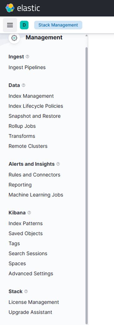Click help icon next to Stack
The width and height of the screenshot is (114, 325).
point(26,292)
